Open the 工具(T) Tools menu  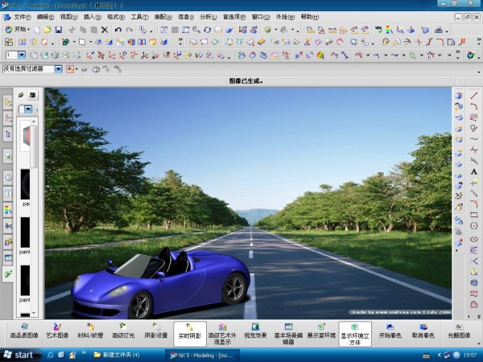click(139, 17)
